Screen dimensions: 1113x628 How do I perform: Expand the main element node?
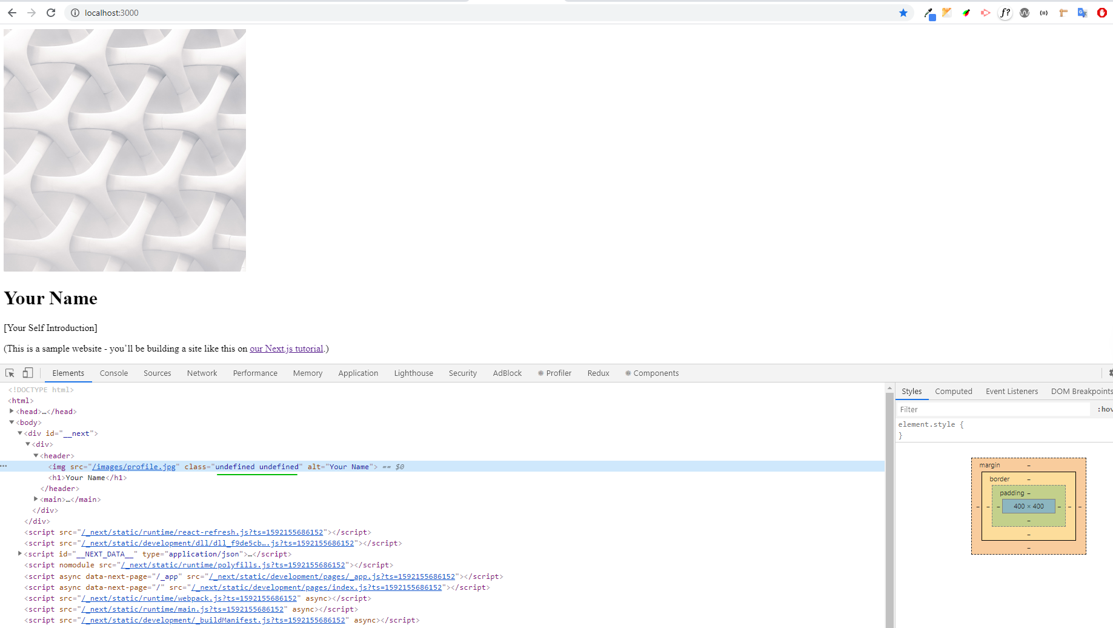click(x=36, y=499)
